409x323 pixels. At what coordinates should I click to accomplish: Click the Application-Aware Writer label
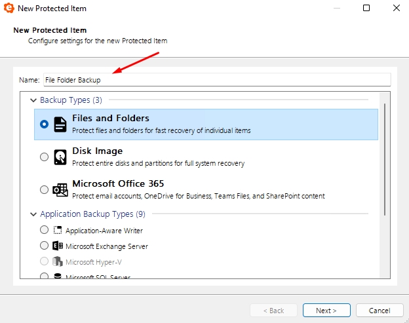point(104,231)
